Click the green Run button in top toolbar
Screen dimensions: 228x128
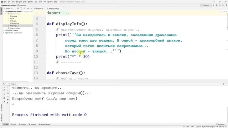pyautogui.click(x=214, y=5)
